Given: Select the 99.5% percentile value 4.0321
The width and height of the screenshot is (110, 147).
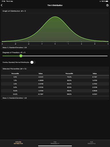Looking at the screenshot, I should coord(95,94).
